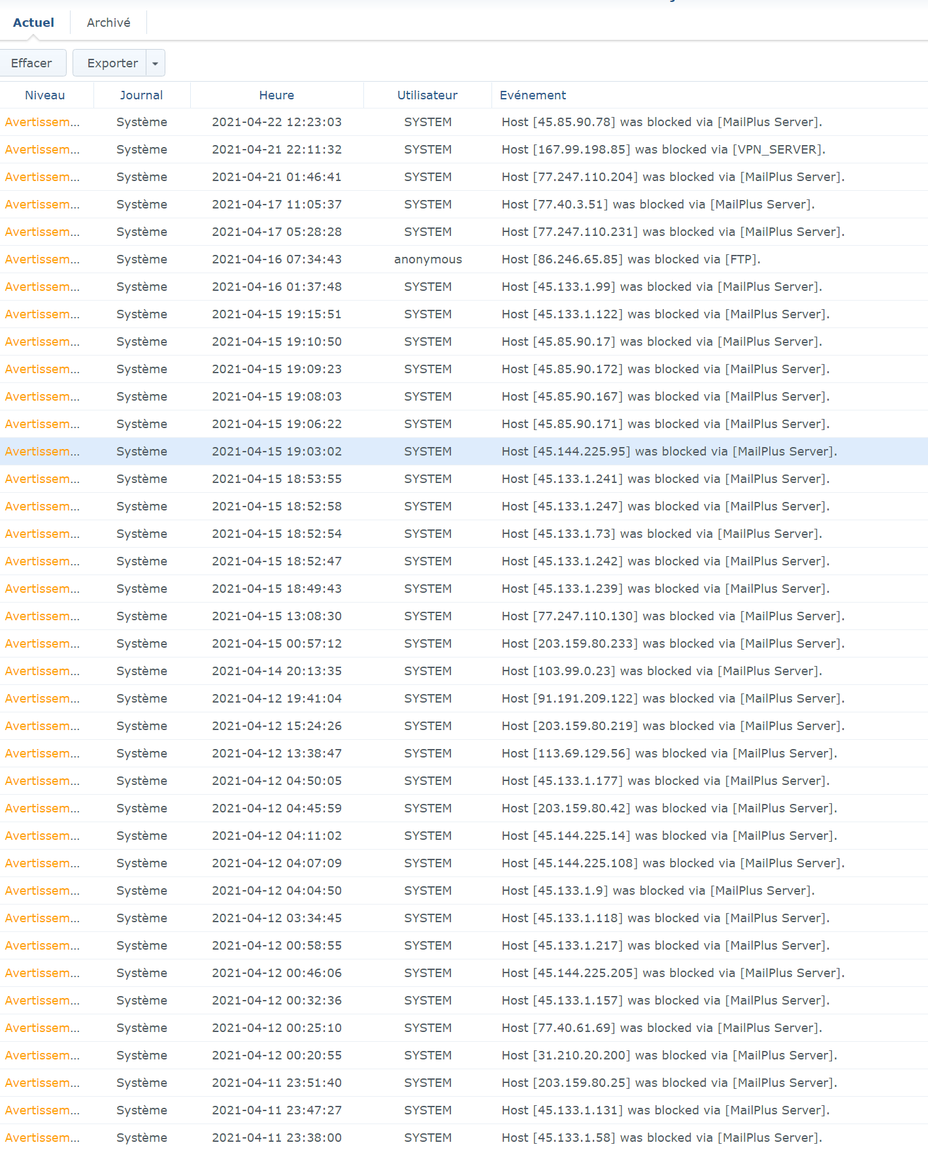The image size is (928, 1149).
Task: Select the entry for host 77.247.110.130
Action: point(464,616)
